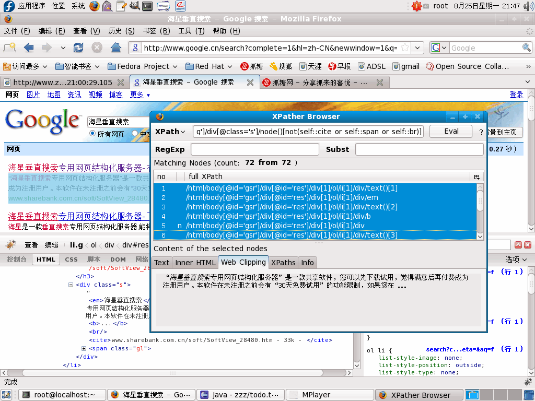Viewport: 535px width, 401px height.
Task: Click the Firefox forward arrow
Action: coord(46,48)
